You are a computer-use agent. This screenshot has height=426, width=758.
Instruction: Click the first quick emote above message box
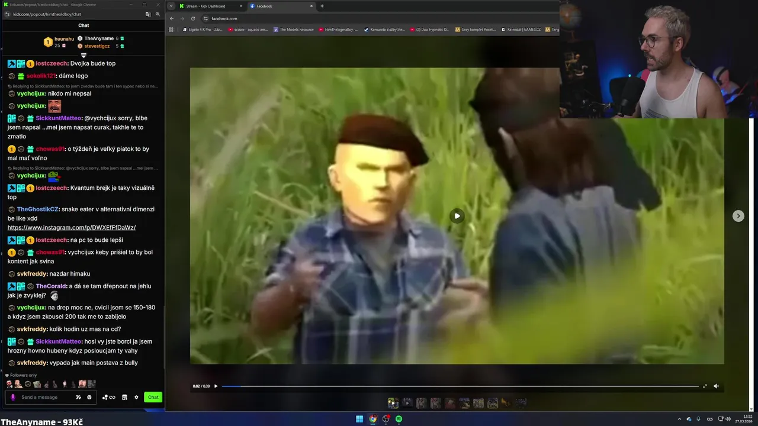click(x=10, y=384)
